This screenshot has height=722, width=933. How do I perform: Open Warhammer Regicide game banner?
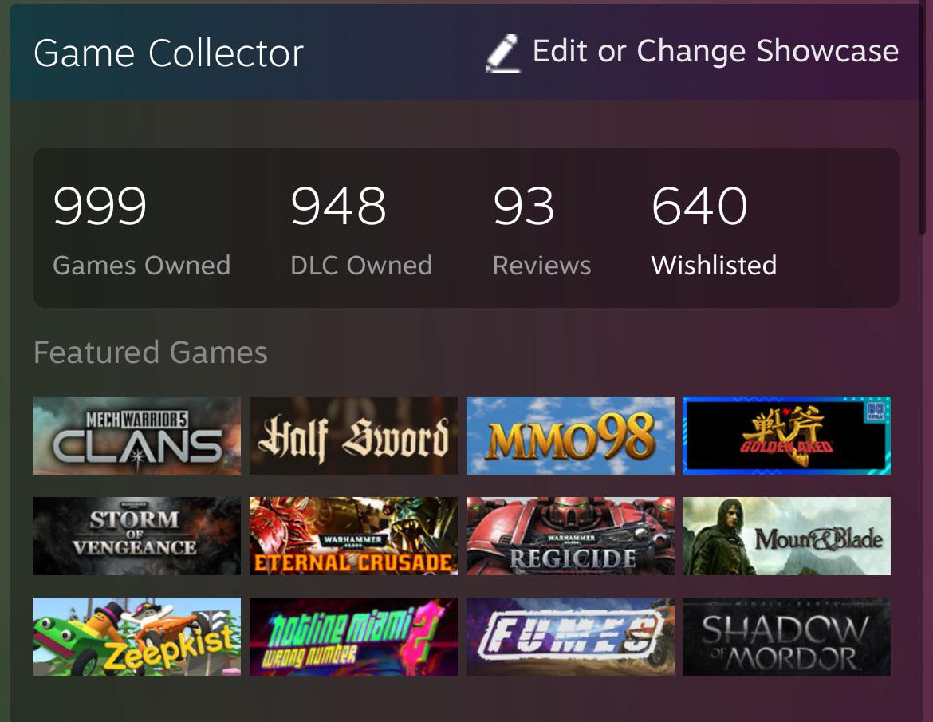(x=570, y=535)
